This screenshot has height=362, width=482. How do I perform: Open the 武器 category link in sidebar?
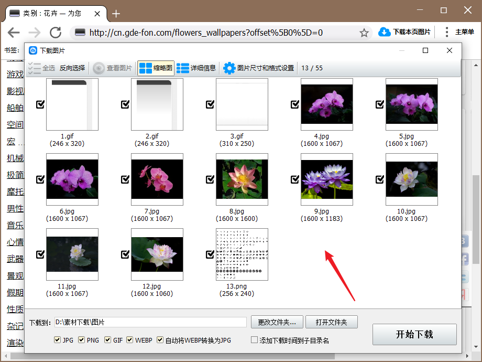pyautogui.click(x=15, y=259)
